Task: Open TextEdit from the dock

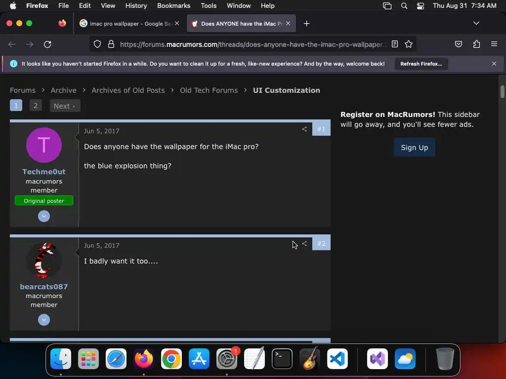Action: click(254, 359)
